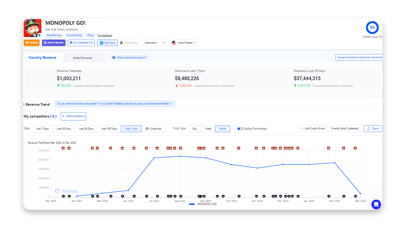Click the Add Competitors button
Screen dimensions: 405x228
tap(73, 116)
